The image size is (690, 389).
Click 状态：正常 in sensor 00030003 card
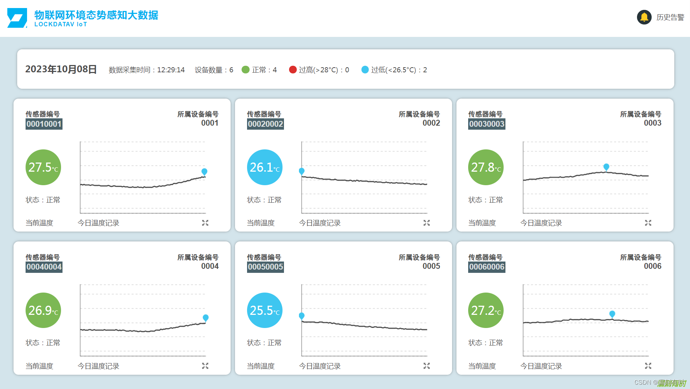(x=486, y=200)
